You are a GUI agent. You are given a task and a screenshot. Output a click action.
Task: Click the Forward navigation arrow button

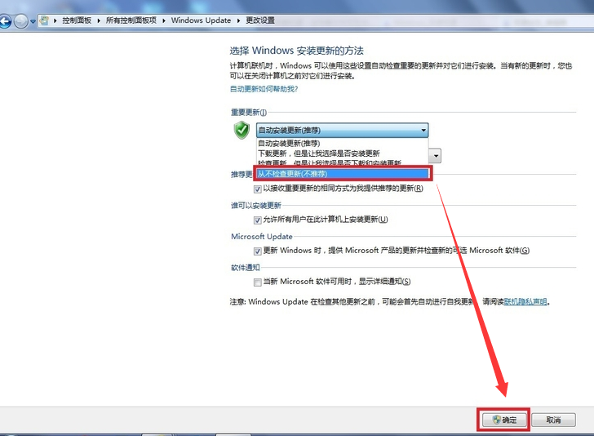(21, 21)
